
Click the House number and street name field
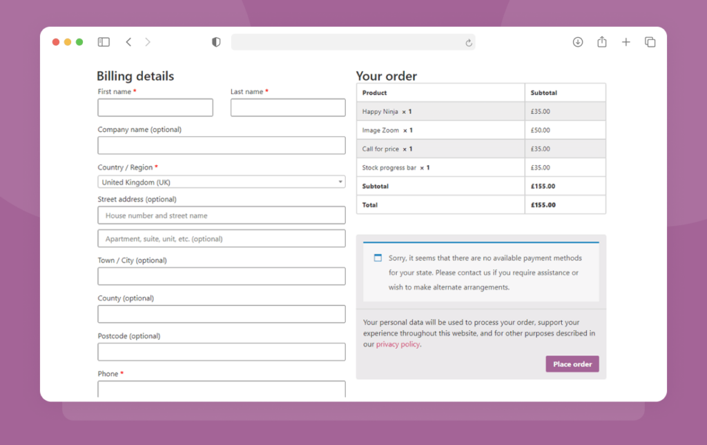[x=221, y=216]
